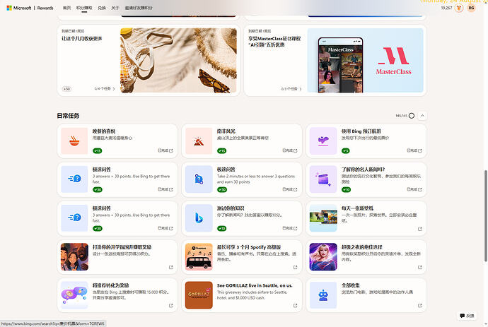Screen dimensions: 488x327
Task: Click the mountain sunrise icon on 南非风光
Action: pyautogui.click(x=199, y=141)
